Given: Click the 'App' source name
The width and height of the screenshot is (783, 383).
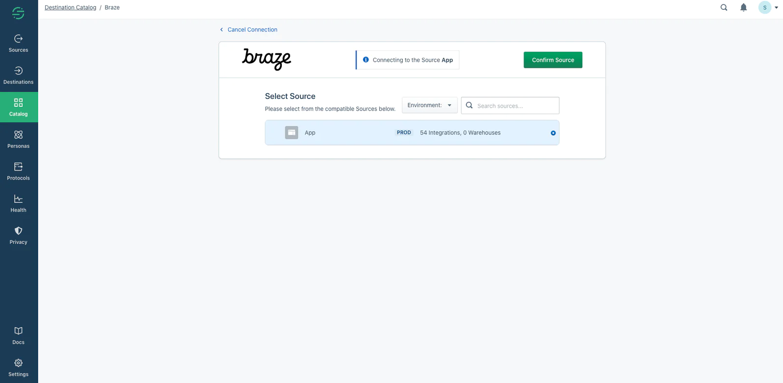Looking at the screenshot, I should click(x=310, y=133).
